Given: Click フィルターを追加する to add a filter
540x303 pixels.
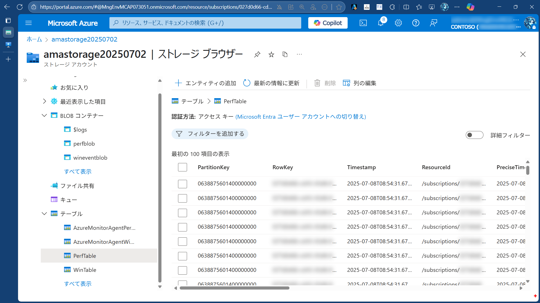Looking at the screenshot, I should tap(210, 134).
